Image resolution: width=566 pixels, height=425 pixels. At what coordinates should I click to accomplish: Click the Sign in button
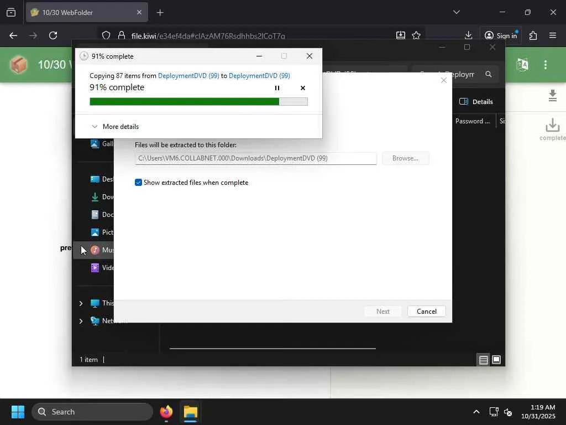click(x=501, y=35)
